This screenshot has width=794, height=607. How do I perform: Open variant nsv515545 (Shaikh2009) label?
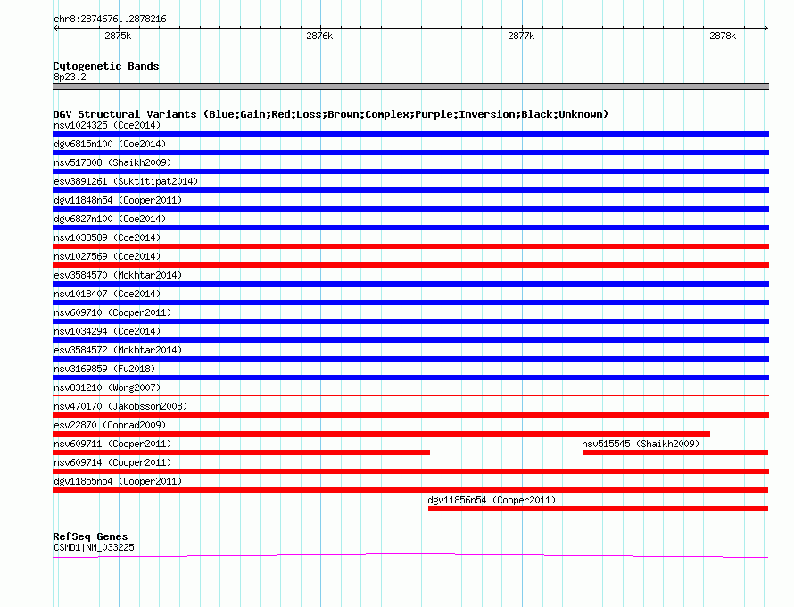(641, 444)
